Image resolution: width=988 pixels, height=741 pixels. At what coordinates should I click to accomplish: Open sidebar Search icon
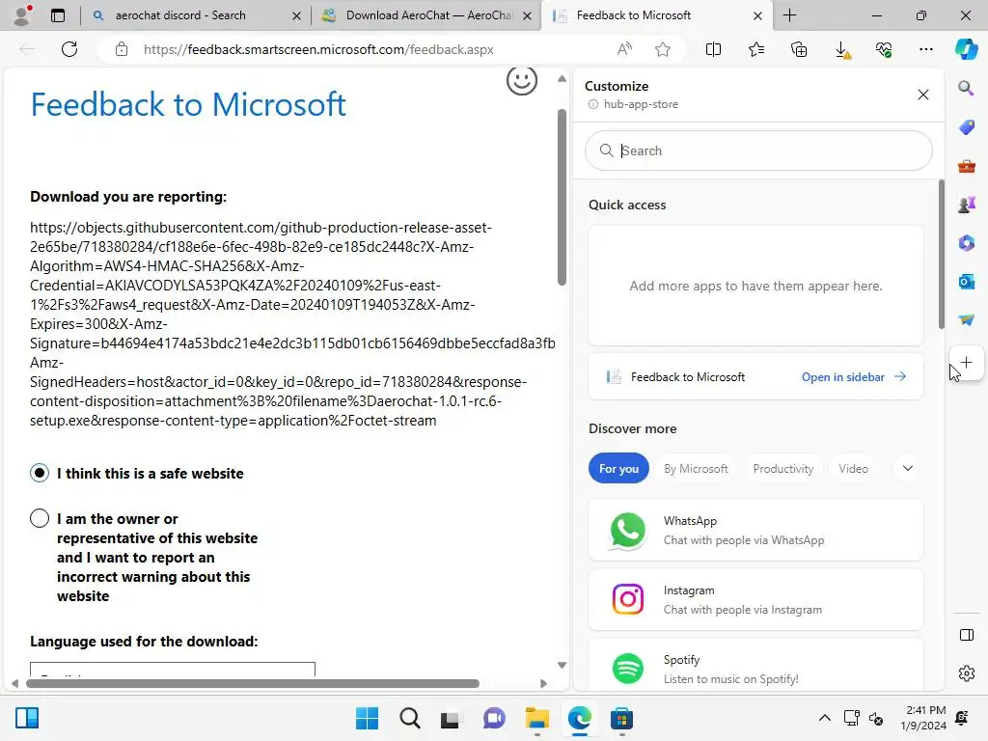(x=966, y=88)
